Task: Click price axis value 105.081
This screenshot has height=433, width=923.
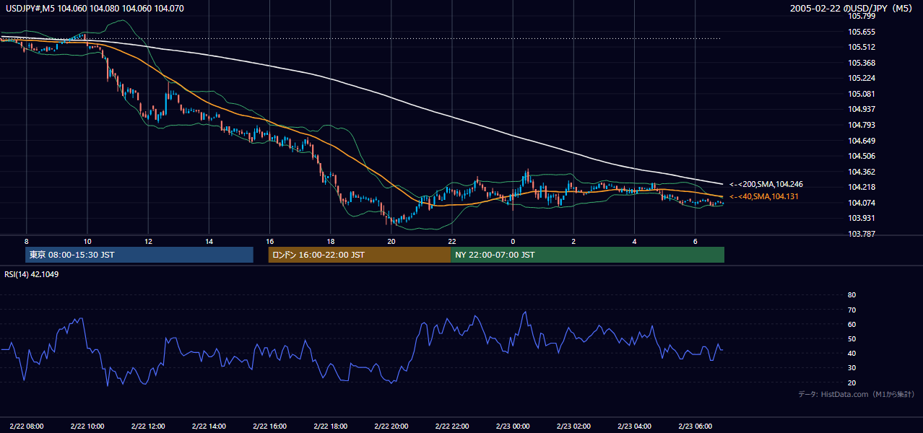Action: pos(862,94)
